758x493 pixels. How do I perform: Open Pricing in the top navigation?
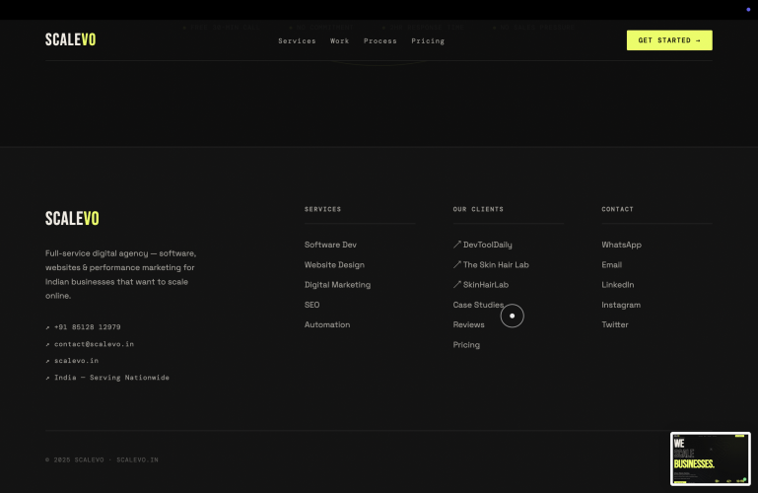coord(428,41)
